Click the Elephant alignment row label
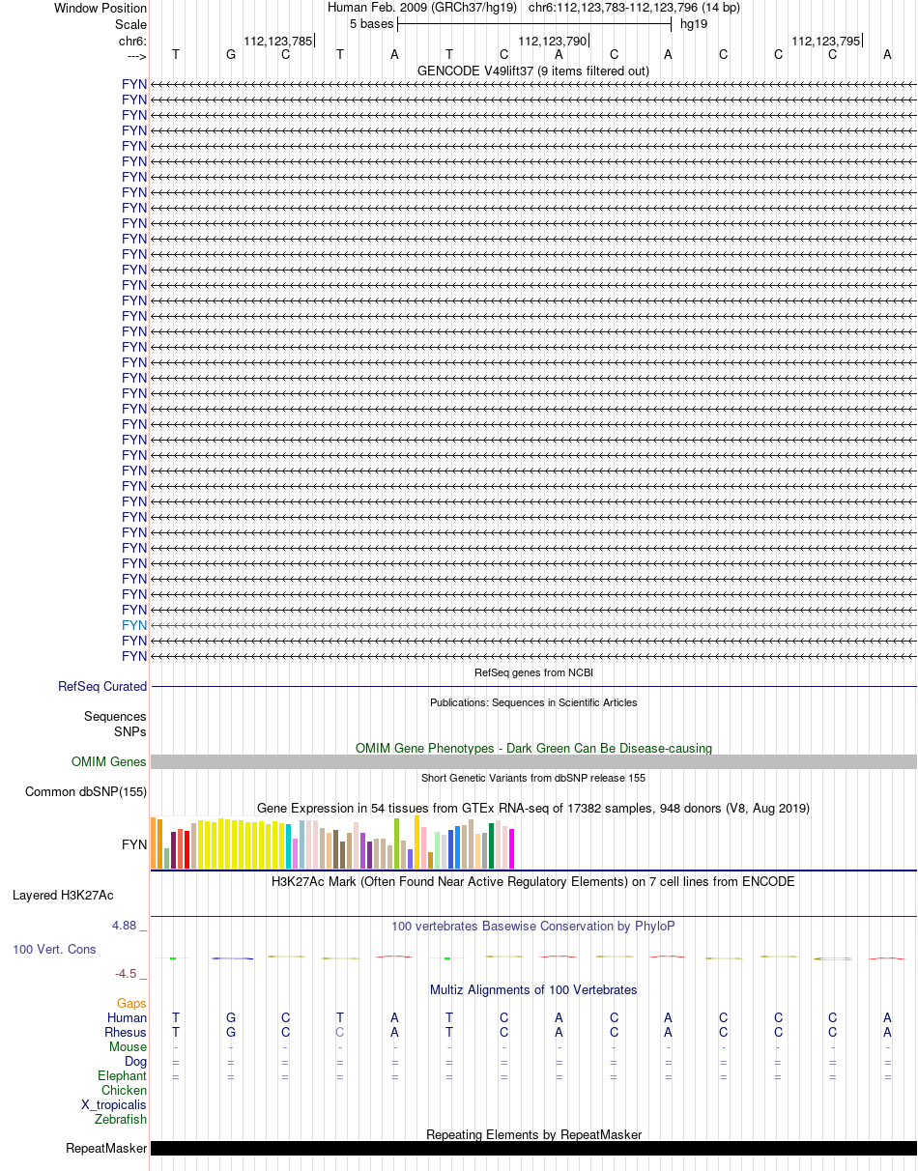 point(123,1076)
